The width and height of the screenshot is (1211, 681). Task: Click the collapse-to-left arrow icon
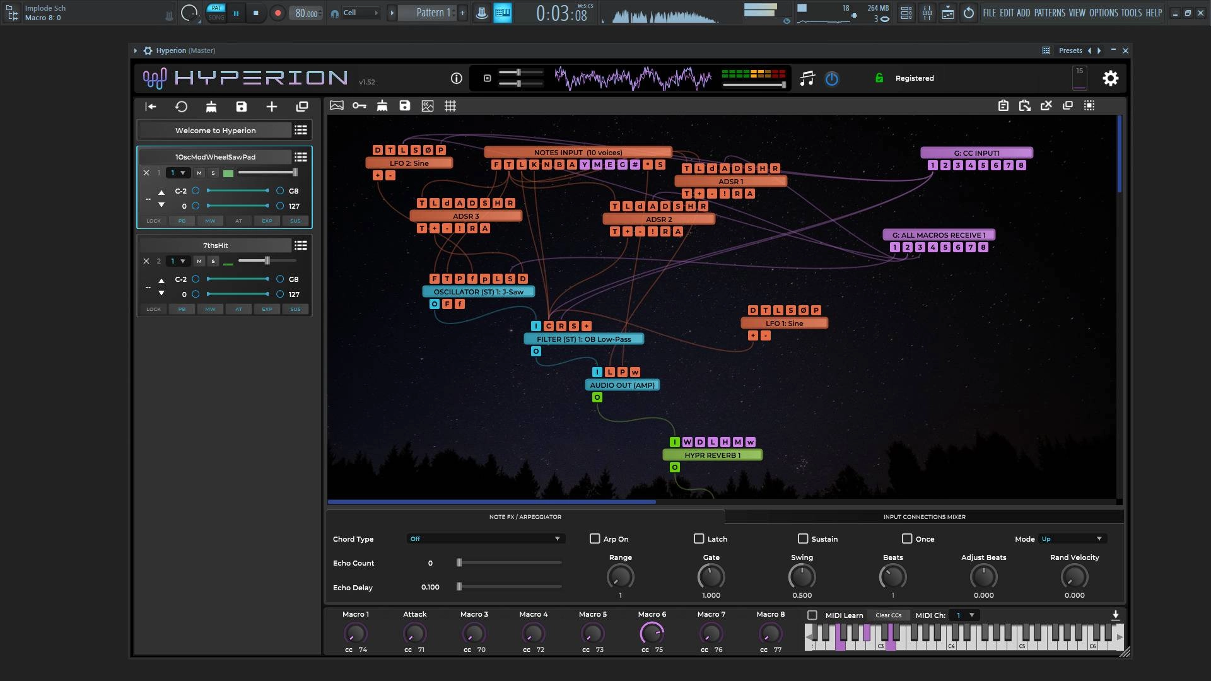(151, 107)
